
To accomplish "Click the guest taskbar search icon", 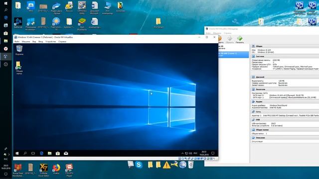I will (x=25, y=153).
